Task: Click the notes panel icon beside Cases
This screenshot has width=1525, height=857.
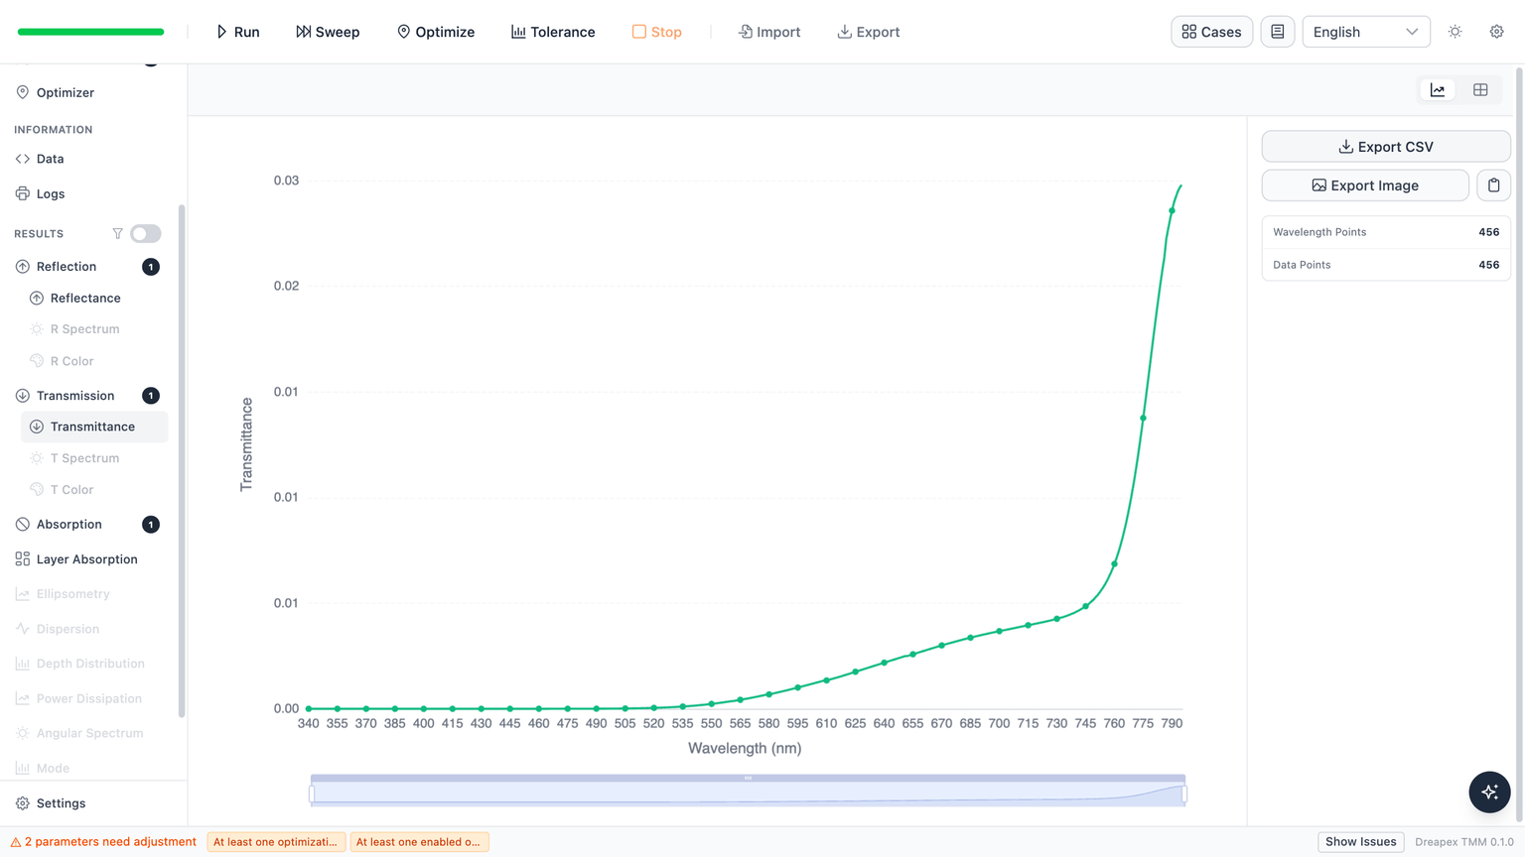Action: click(1278, 32)
